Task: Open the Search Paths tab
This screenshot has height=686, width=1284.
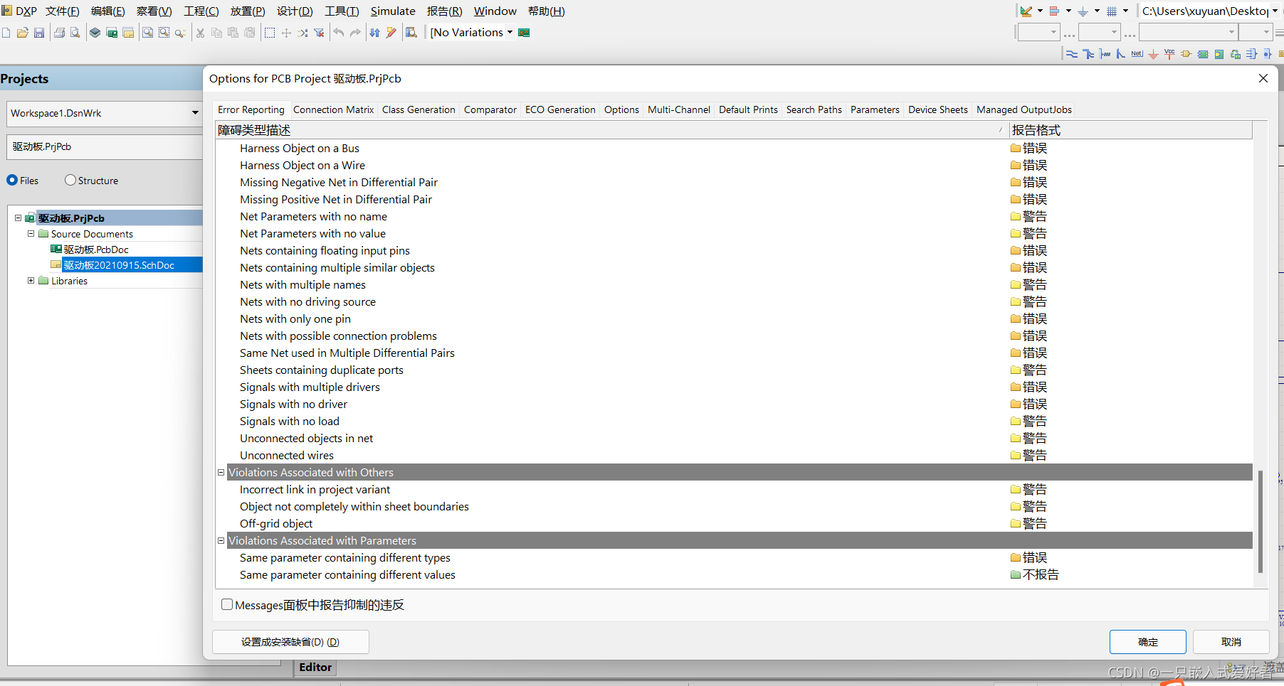Action: click(814, 109)
